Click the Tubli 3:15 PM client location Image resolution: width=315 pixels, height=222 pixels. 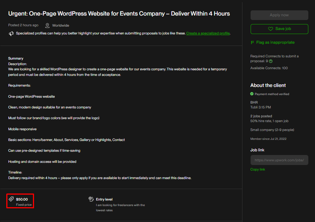point(261,107)
